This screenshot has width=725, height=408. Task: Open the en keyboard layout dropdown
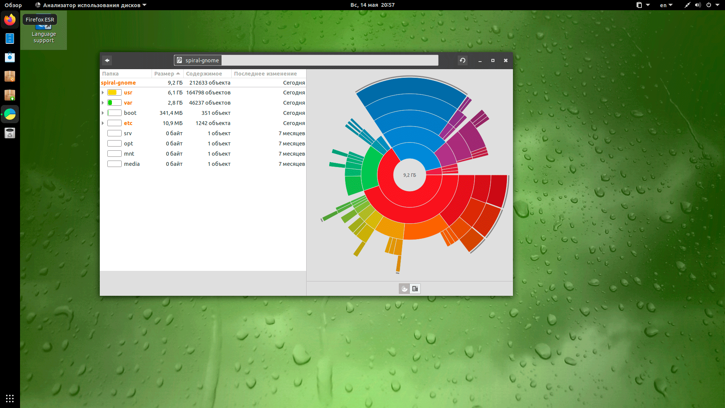[666, 5]
